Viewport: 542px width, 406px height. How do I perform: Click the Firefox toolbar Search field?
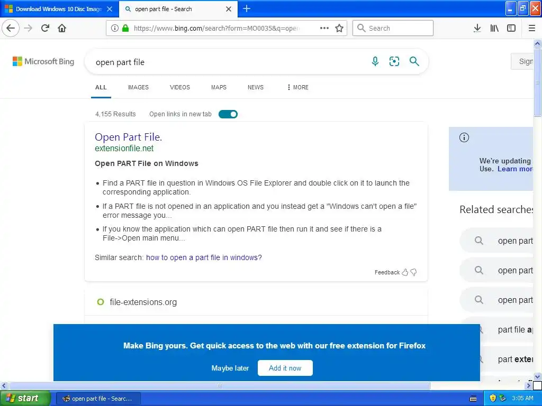393,28
